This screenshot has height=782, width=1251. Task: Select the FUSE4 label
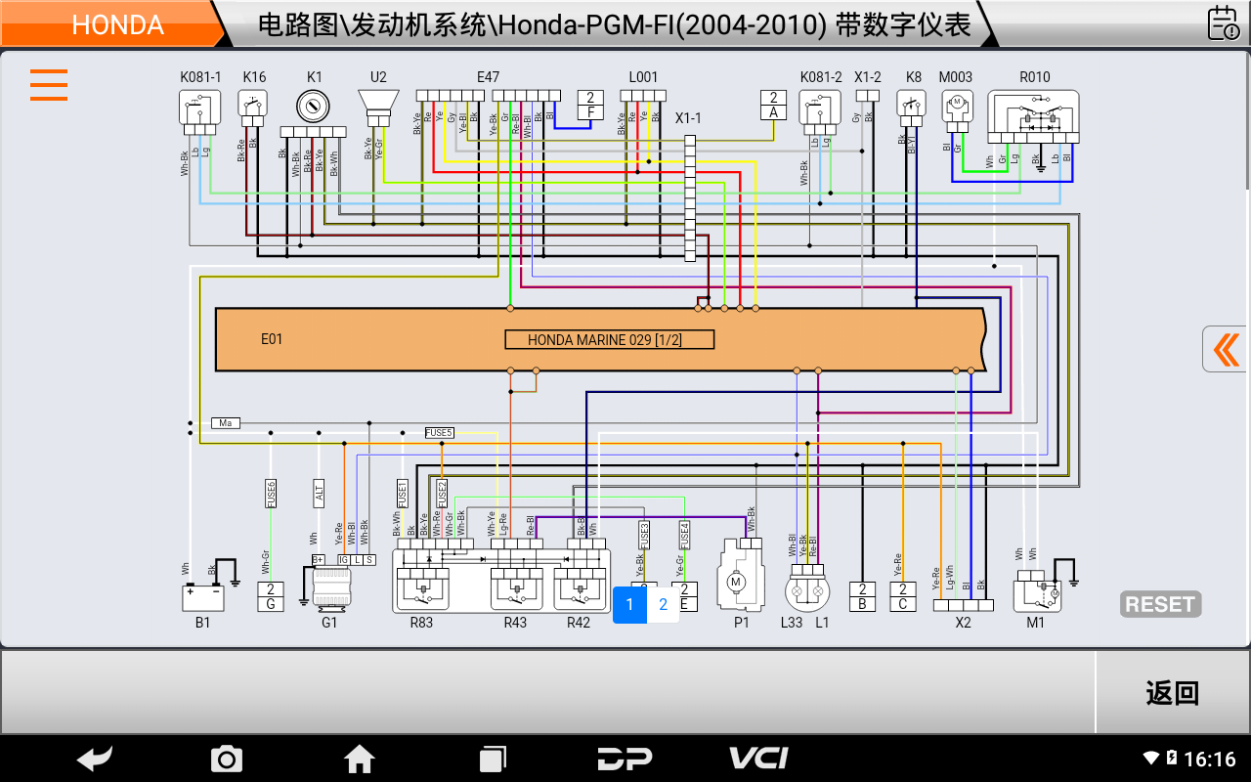coord(684,535)
